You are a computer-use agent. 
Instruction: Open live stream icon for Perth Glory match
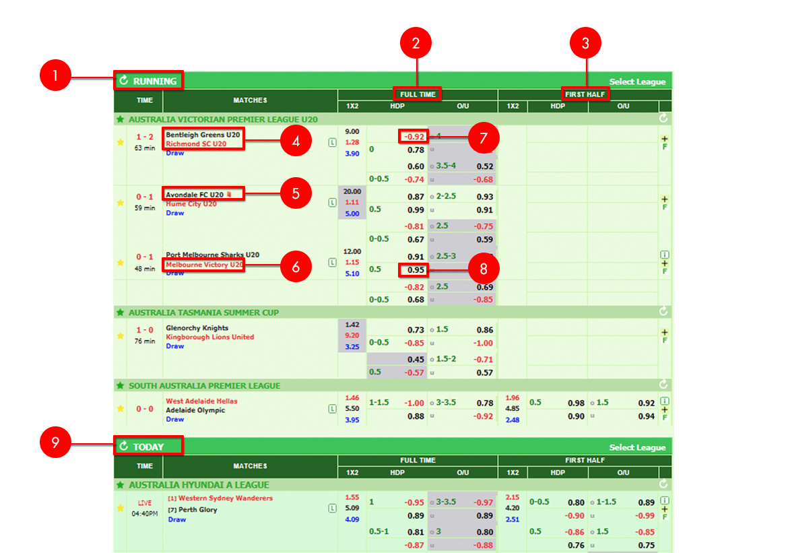[332, 509]
